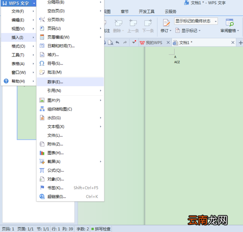Click the chart (图表) bar icon

pos(42,153)
